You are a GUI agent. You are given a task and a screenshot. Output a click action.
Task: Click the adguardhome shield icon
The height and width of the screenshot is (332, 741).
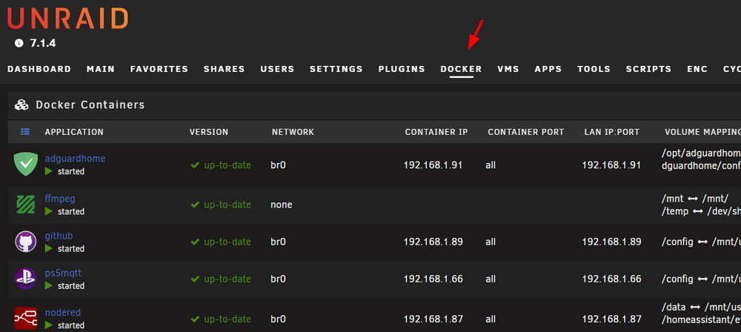coord(25,165)
